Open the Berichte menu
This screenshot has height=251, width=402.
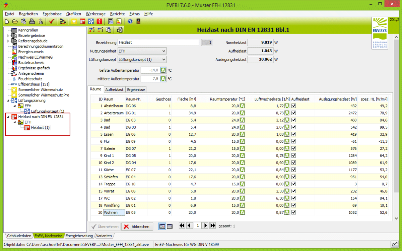click(x=117, y=14)
